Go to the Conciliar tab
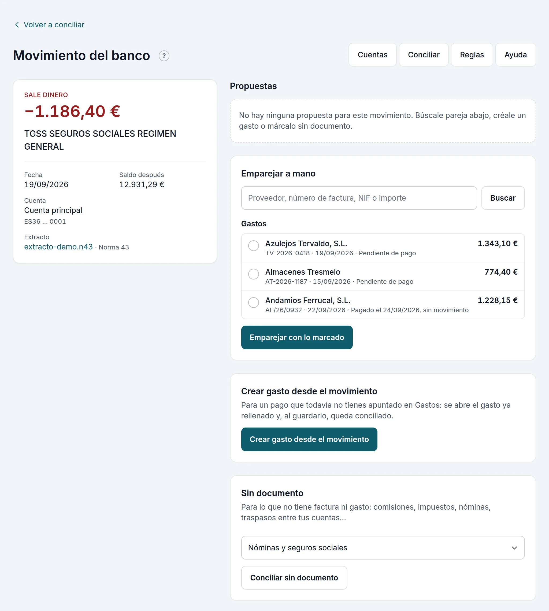 [424, 55]
